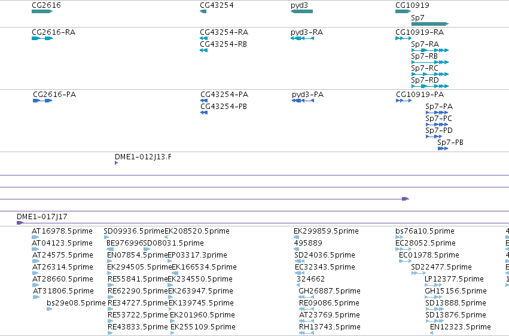Select EST bs76a10.5prime
This screenshot has width=509, height=336.
coord(400,237)
